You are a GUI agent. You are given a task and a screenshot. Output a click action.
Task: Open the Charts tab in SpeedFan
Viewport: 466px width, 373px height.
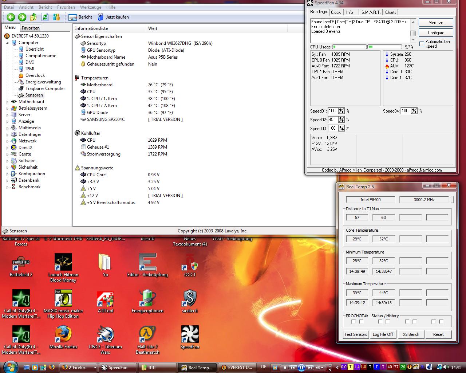pos(391,12)
